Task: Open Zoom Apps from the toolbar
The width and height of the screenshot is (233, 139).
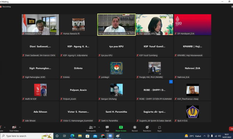Action: 159,128
